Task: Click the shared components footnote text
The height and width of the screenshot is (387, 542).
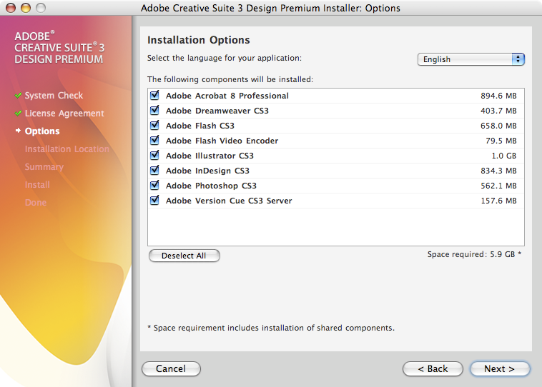Action: tap(271, 328)
